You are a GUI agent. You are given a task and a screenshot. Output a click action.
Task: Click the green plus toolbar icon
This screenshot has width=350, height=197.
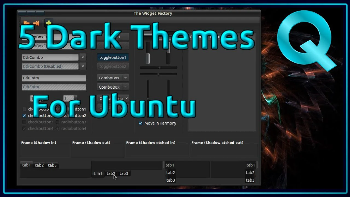pyautogui.click(x=48, y=23)
